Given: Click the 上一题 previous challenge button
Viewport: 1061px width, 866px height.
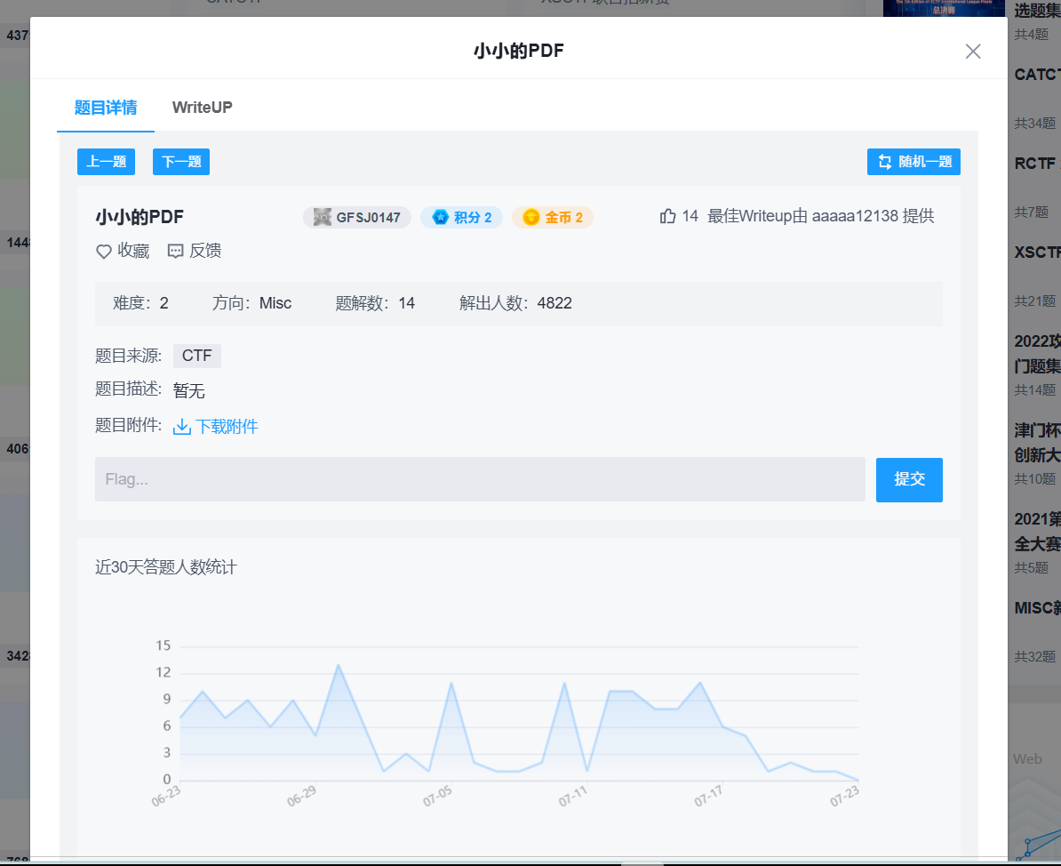Looking at the screenshot, I should pos(106,161).
